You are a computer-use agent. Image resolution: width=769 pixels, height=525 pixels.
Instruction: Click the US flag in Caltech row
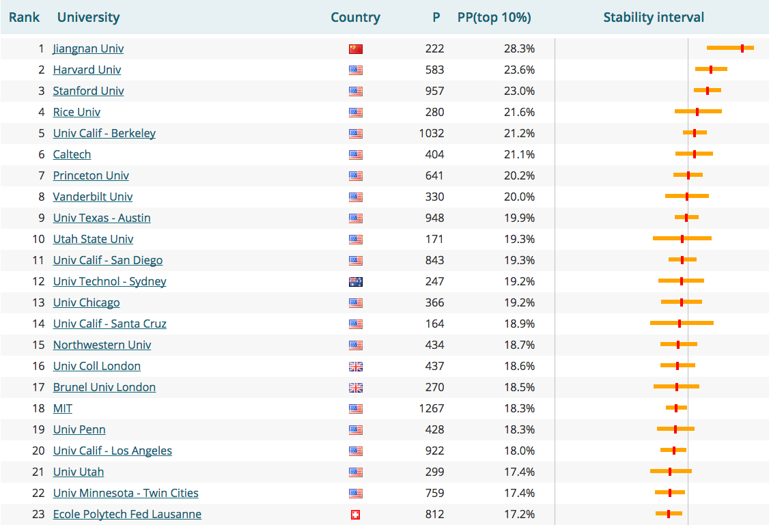tap(356, 155)
